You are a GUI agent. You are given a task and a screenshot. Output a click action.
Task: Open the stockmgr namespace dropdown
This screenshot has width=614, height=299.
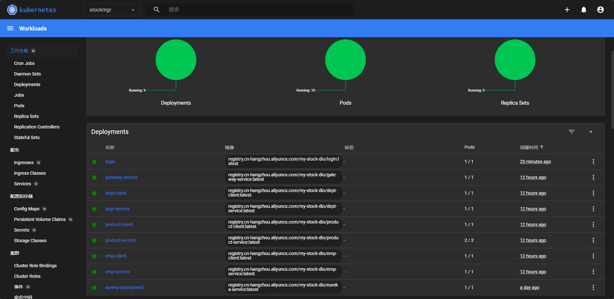point(112,10)
